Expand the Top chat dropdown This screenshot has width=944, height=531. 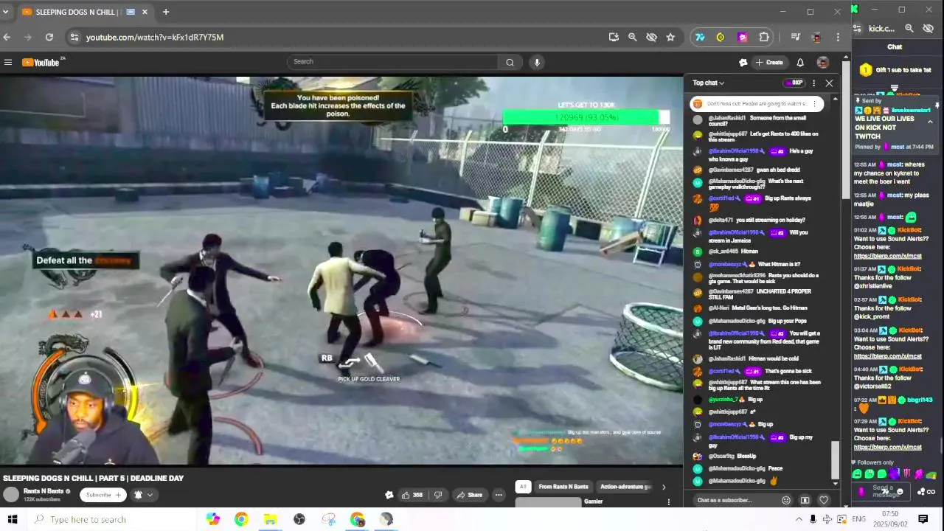pos(708,83)
